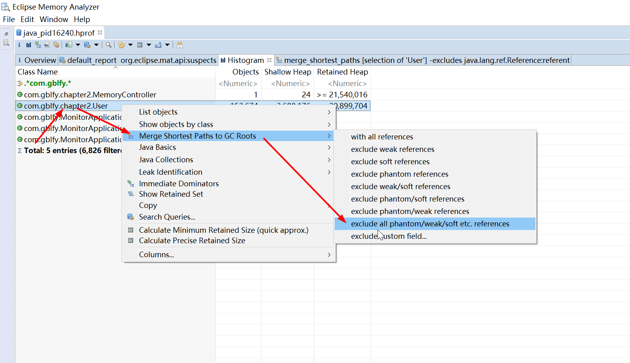The width and height of the screenshot is (630, 363).
Task: Click the Search Queries menu icon
Action: click(130, 217)
